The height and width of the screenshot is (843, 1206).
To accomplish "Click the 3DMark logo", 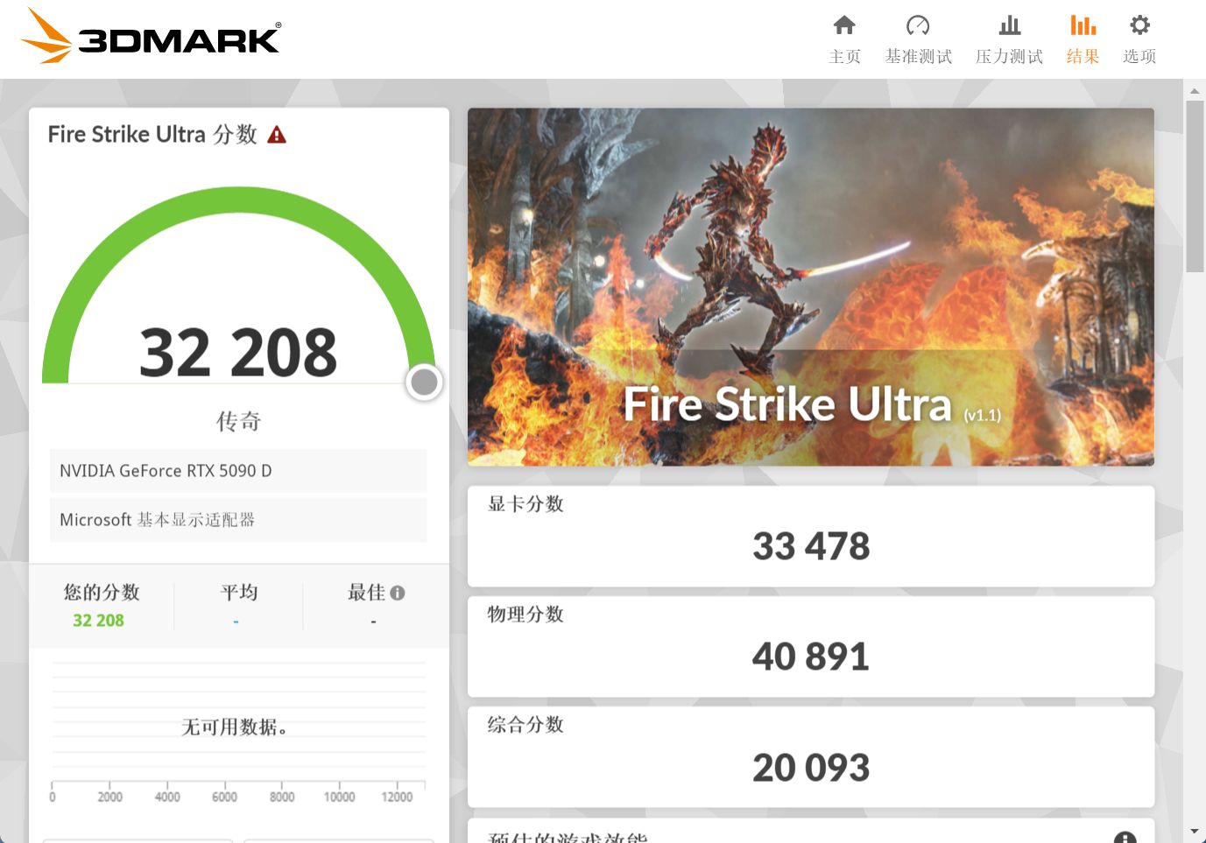I will [150, 36].
